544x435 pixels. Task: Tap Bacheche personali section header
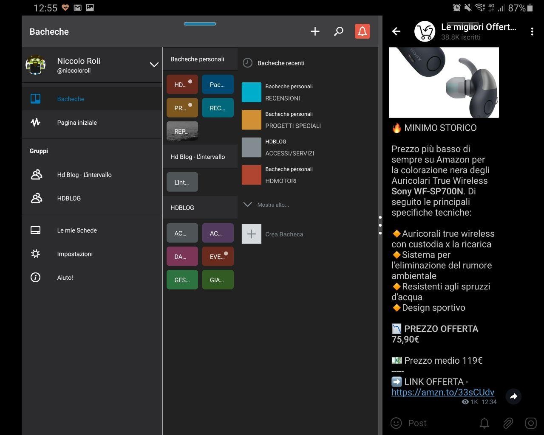point(200,59)
